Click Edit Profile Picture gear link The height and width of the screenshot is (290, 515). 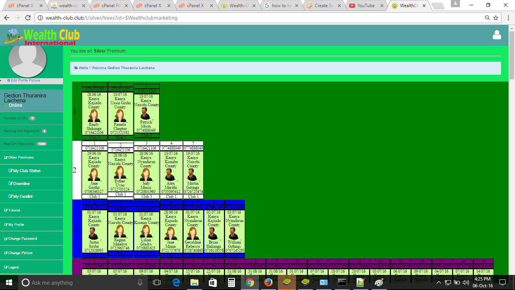[23, 80]
